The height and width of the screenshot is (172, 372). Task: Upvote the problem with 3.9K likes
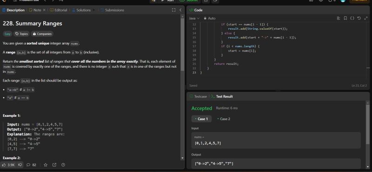[8, 165]
